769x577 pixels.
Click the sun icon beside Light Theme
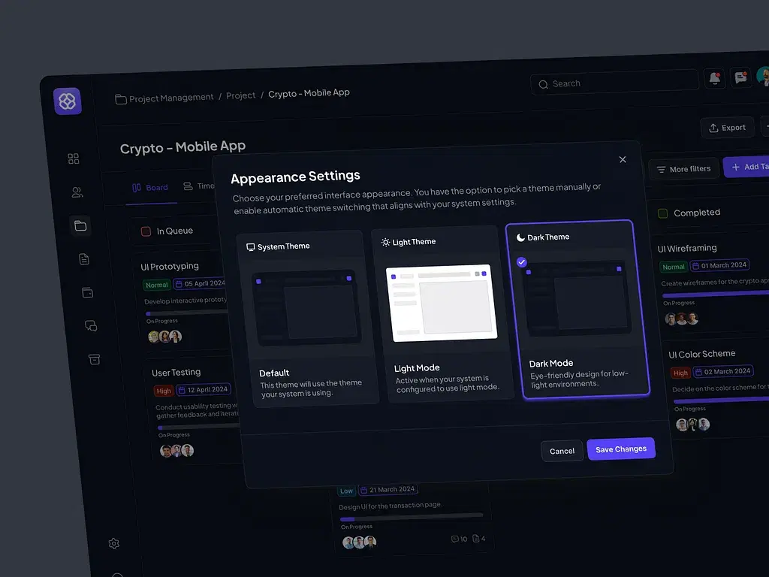tap(385, 243)
